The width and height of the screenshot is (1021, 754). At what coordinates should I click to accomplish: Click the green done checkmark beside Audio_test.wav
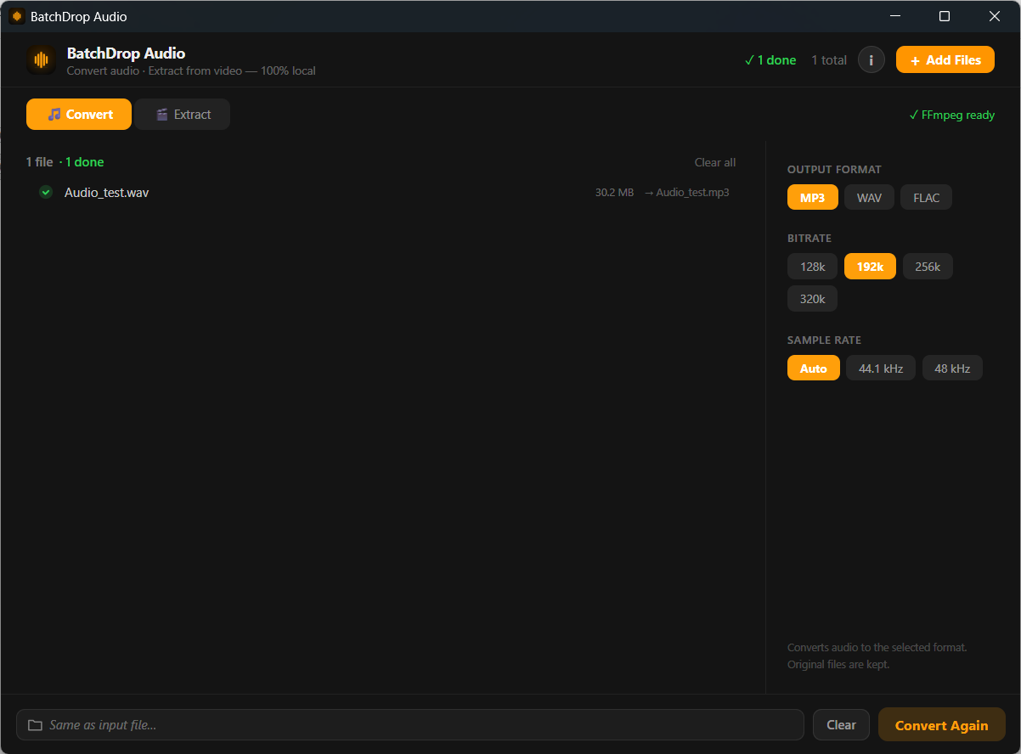46,192
